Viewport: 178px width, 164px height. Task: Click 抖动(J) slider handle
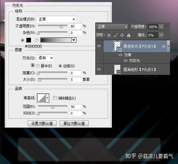[38, 114]
